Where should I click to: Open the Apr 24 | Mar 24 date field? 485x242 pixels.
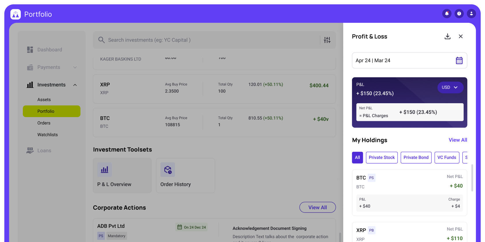tap(409, 60)
